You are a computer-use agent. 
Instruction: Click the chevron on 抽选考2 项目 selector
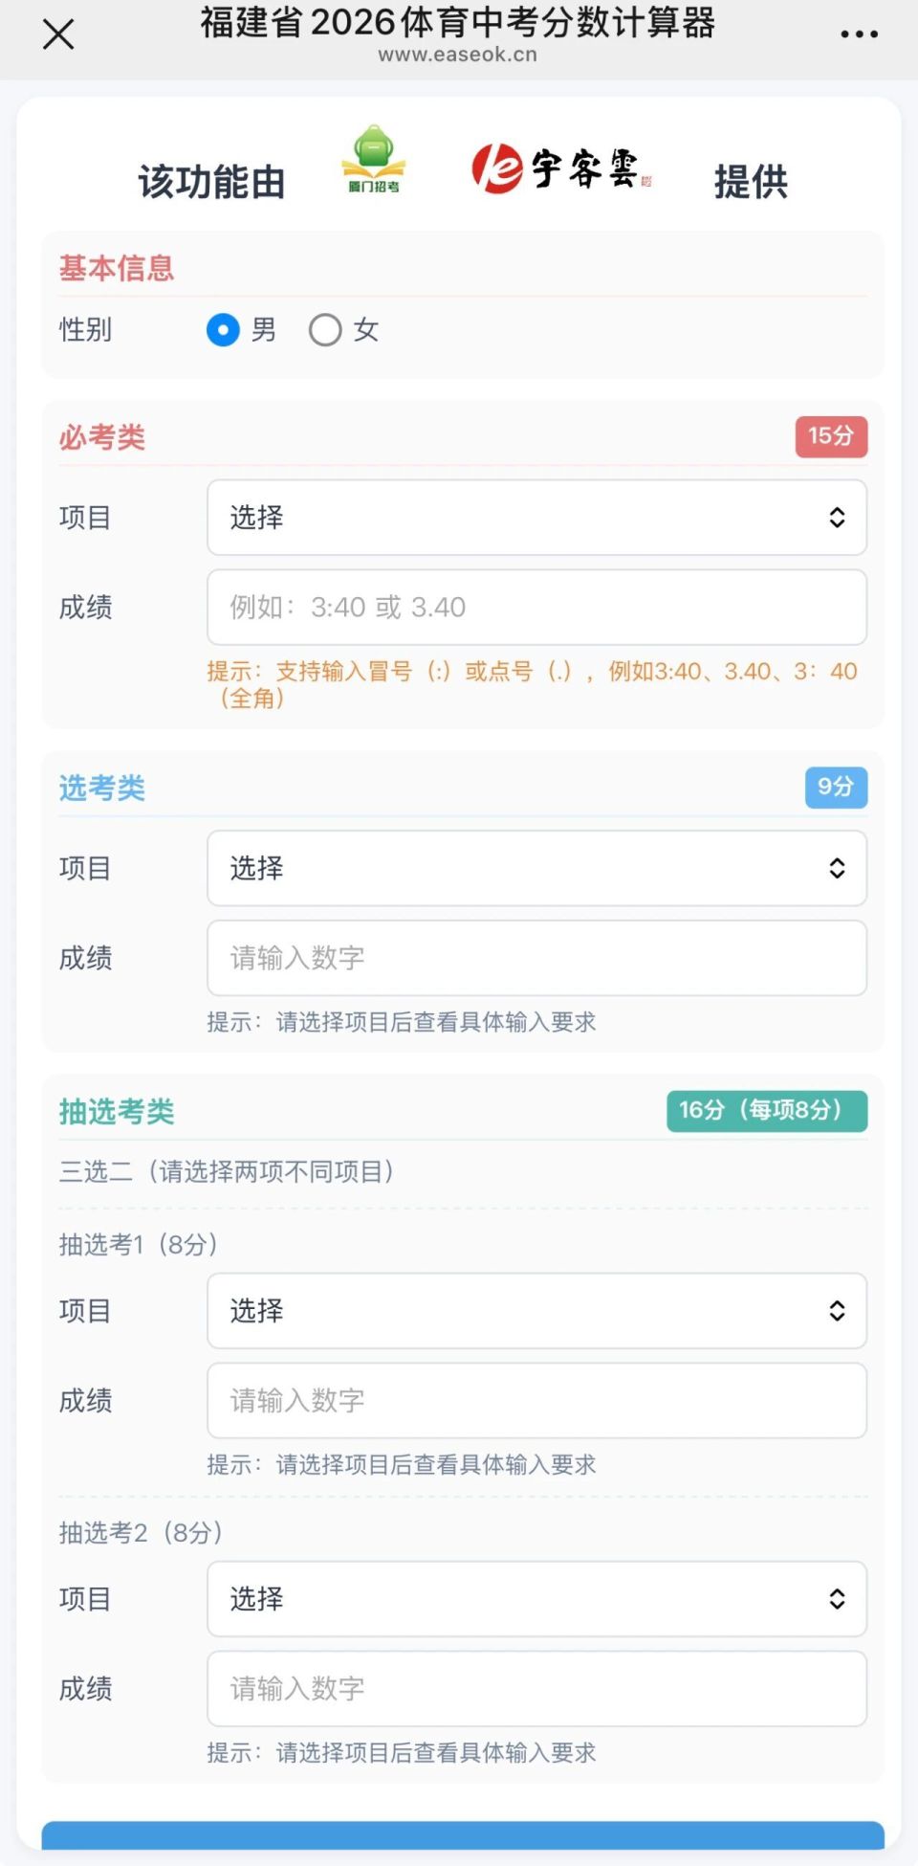click(x=838, y=1599)
